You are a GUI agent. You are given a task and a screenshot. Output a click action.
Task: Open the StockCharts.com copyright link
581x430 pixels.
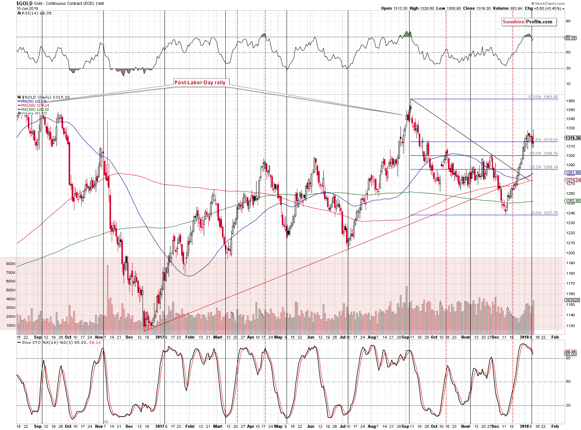(548, 3)
